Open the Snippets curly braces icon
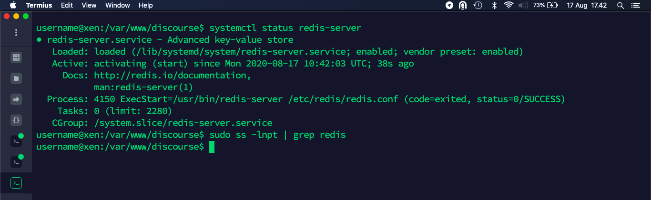 16,121
